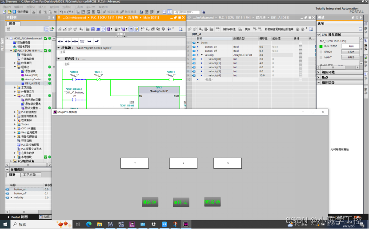Click the File Explorer icon on taskbar
The image size is (369, 229).
[x=100, y=224]
